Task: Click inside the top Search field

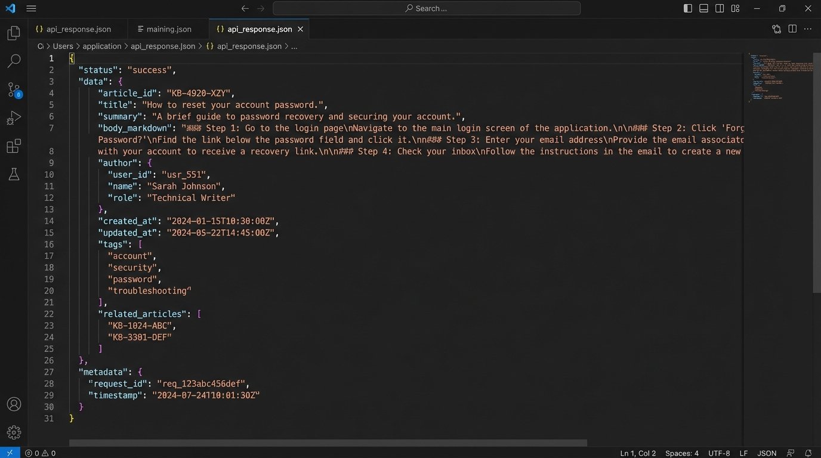Action: 426,8
